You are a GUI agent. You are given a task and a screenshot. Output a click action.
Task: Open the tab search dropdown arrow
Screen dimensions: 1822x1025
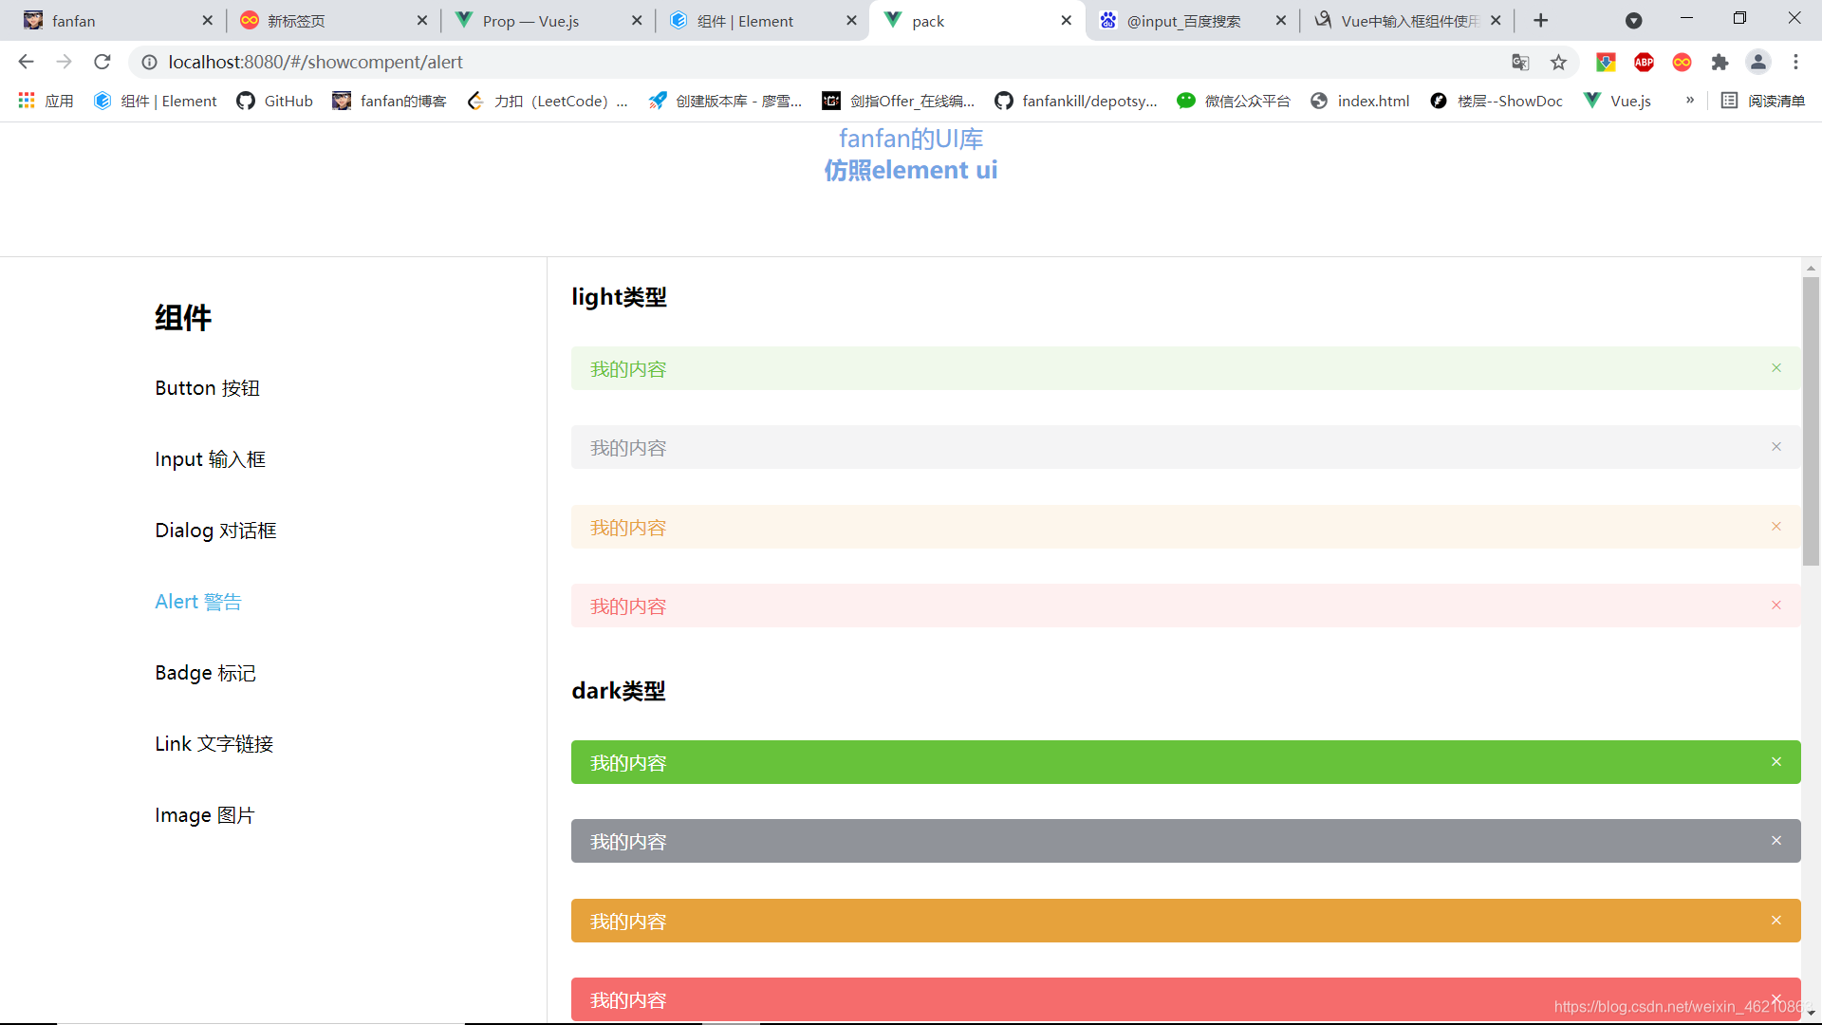(x=1633, y=20)
